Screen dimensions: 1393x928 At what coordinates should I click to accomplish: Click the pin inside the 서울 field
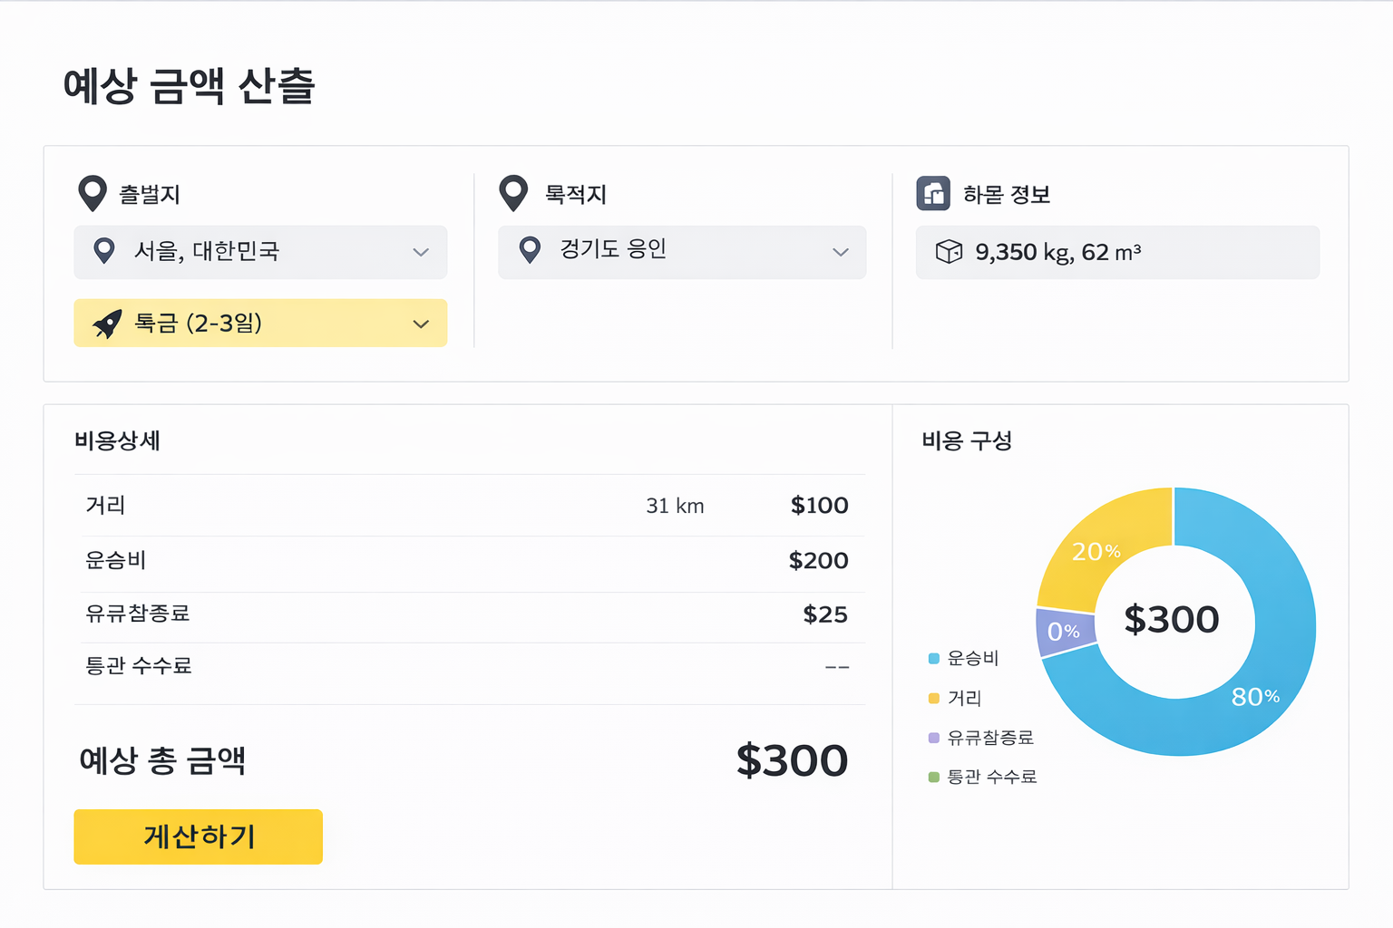(x=104, y=251)
